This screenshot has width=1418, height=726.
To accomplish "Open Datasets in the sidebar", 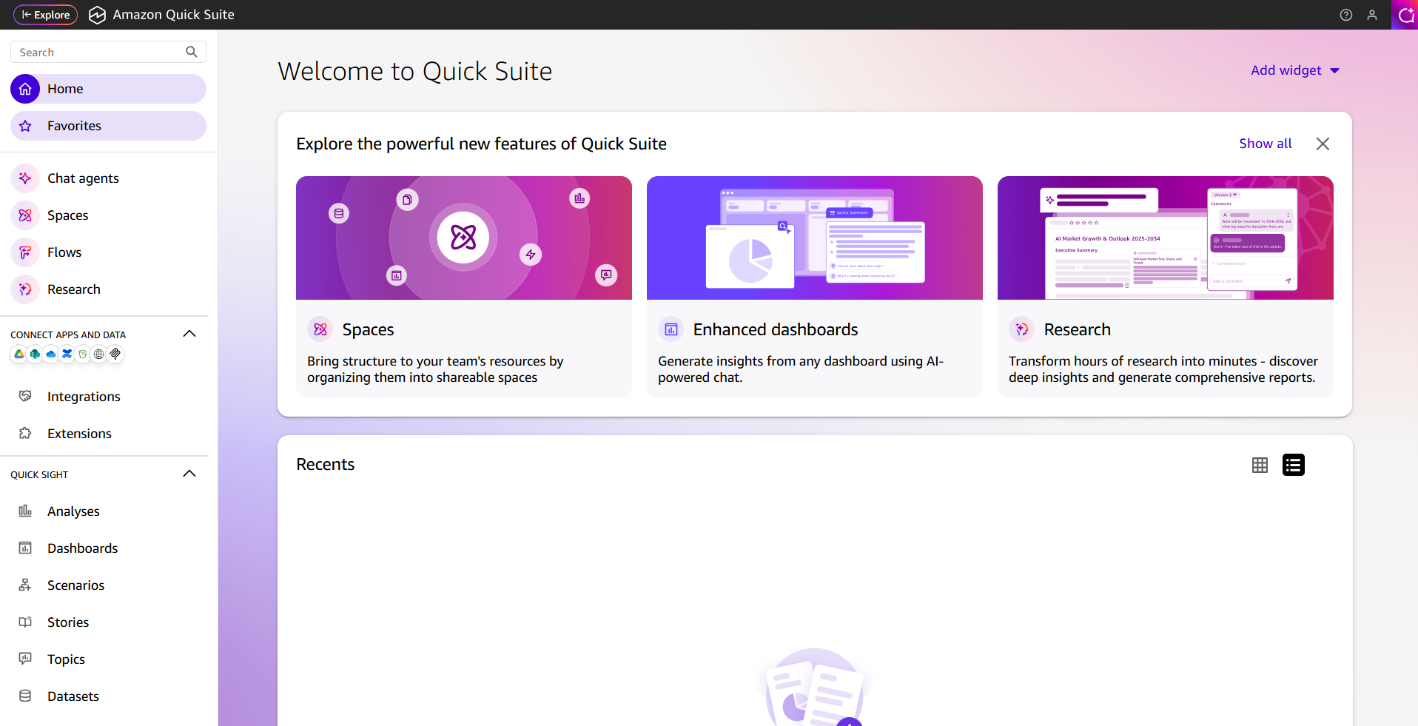I will point(108,696).
